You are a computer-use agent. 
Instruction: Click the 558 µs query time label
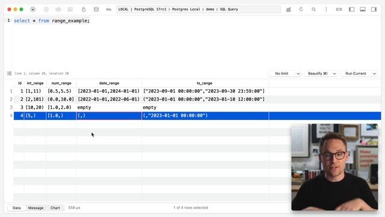pos(74,208)
